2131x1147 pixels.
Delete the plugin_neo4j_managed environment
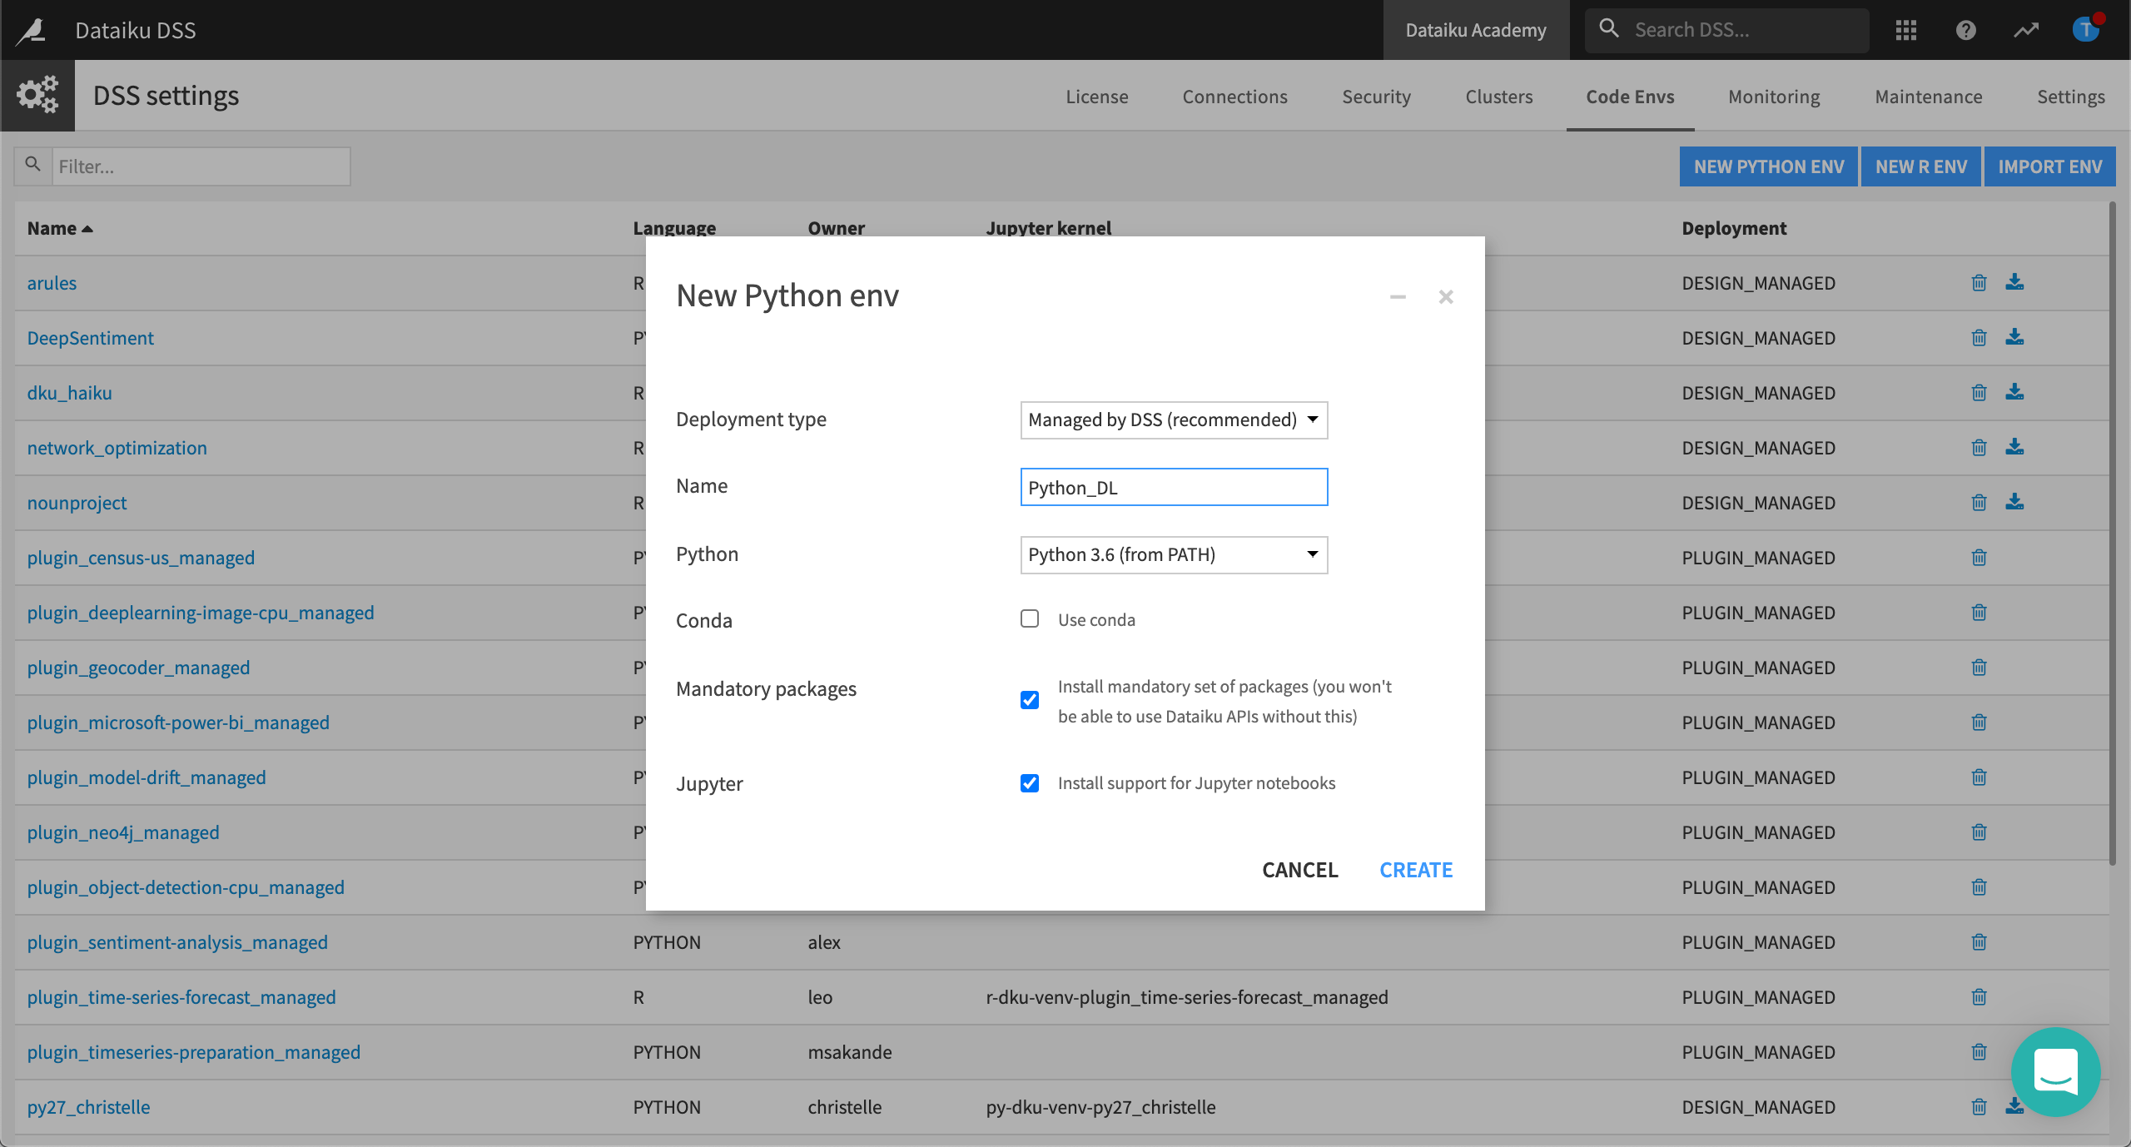pyautogui.click(x=1979, y=832)
